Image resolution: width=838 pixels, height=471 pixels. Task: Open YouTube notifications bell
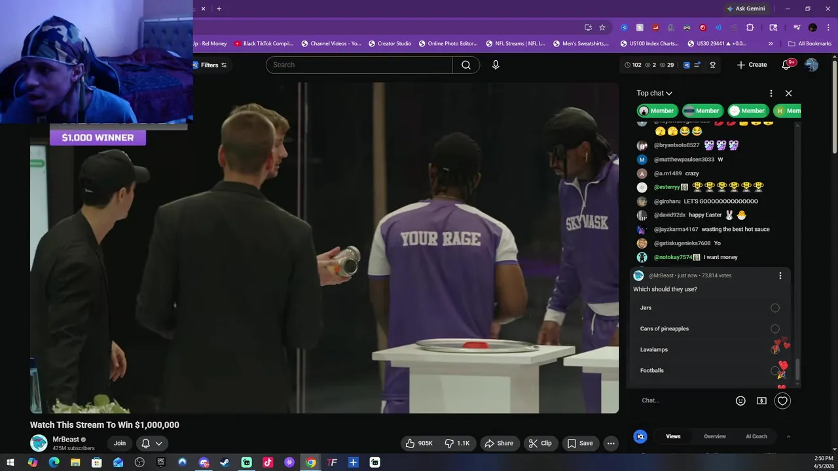tap(786, 65)
